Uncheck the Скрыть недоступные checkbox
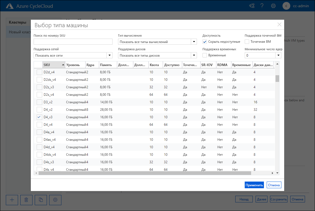The image size is (315, 211). click(x=205, y=42)
